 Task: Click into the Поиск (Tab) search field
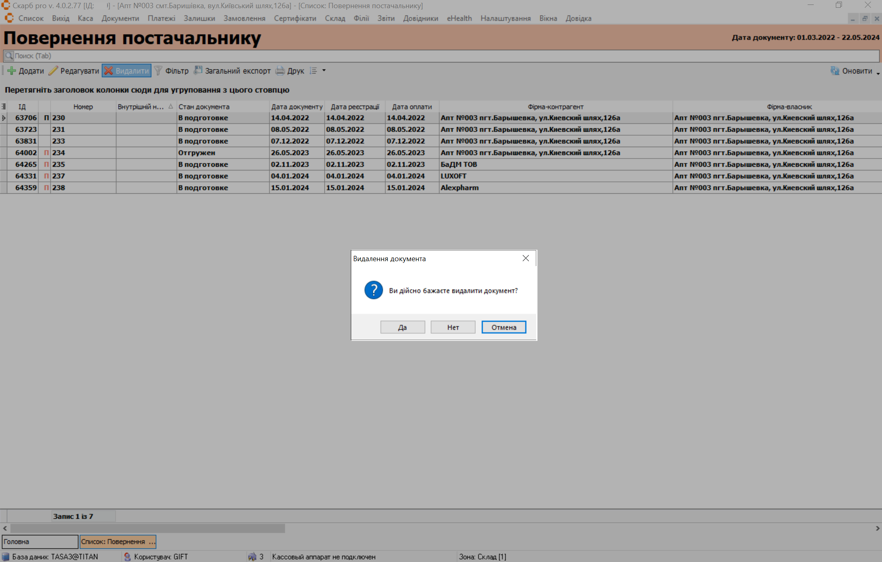click(x=441, y=56)
